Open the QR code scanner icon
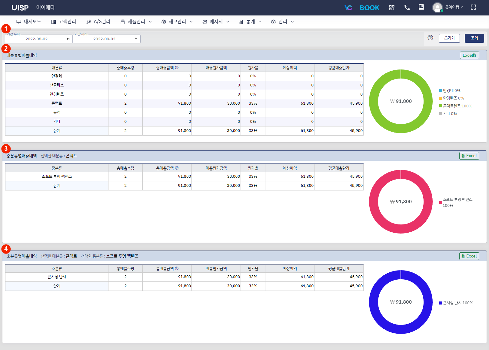 click(392, 8)
